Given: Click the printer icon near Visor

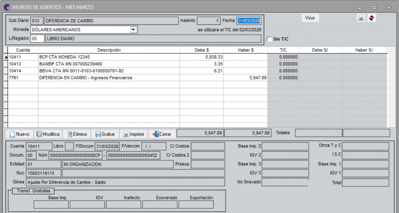Looking at the screenshot, I should [361, 18].
